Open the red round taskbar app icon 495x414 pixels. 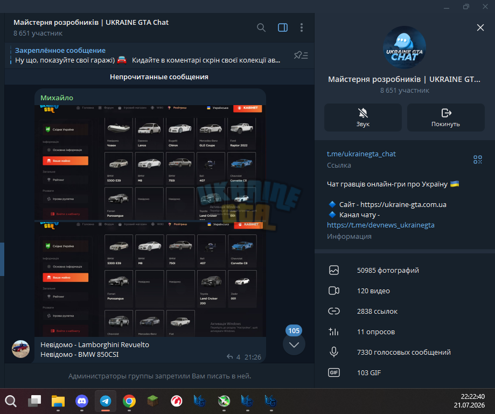(x=177, y=401)
